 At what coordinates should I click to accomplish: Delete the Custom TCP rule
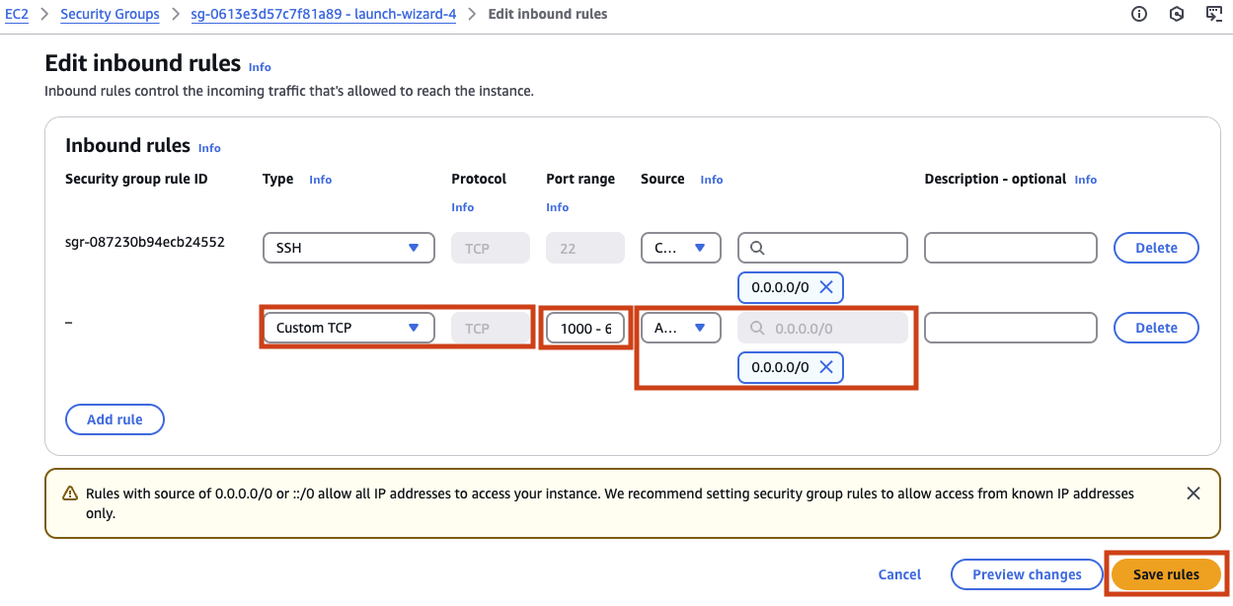(x=1156, y=328)
